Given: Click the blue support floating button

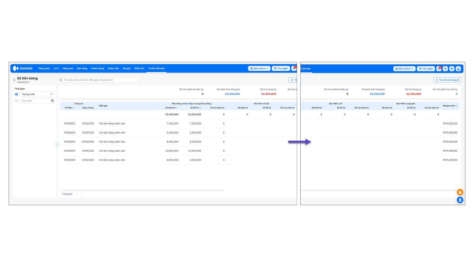Looking at the screenshot, I should [x=460, y=200].
